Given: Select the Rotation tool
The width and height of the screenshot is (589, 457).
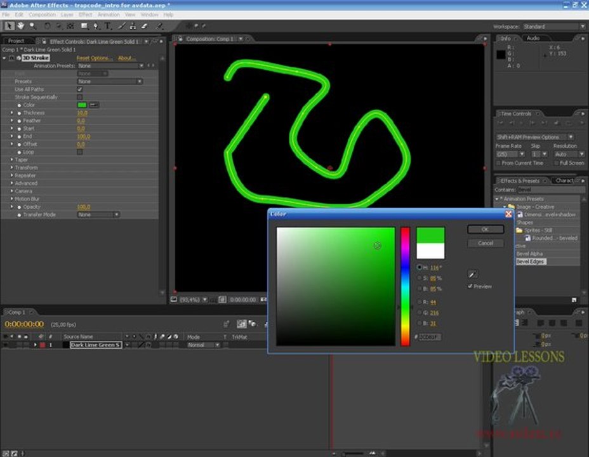Looking at the screenshot, I should click(47, 26).
